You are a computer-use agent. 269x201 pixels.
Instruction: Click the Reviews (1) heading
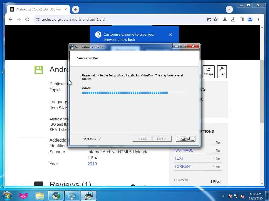pyautogui.click(x=70, y=184)
